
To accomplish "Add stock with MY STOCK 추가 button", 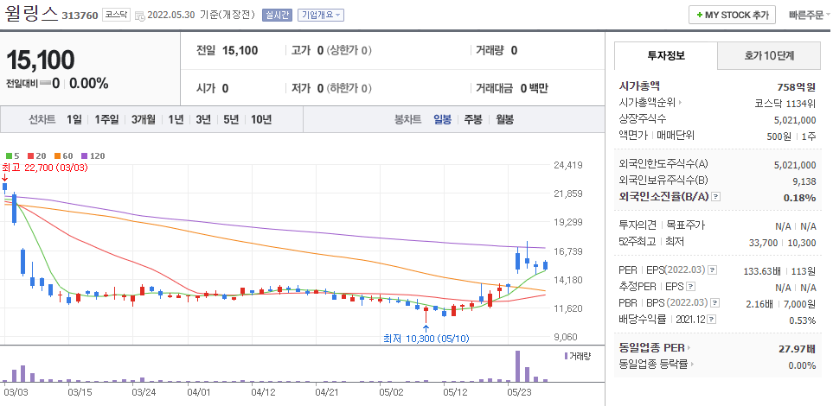I will (x=732, y=15).
